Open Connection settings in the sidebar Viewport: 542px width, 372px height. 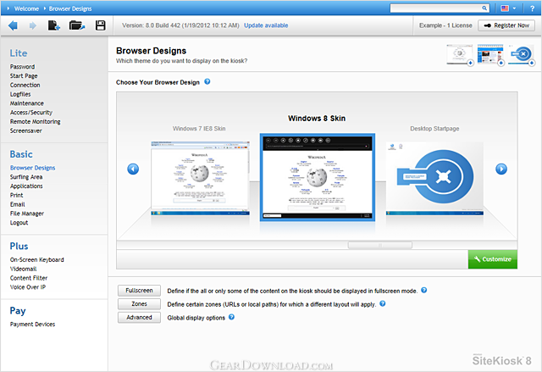[25, 85]
